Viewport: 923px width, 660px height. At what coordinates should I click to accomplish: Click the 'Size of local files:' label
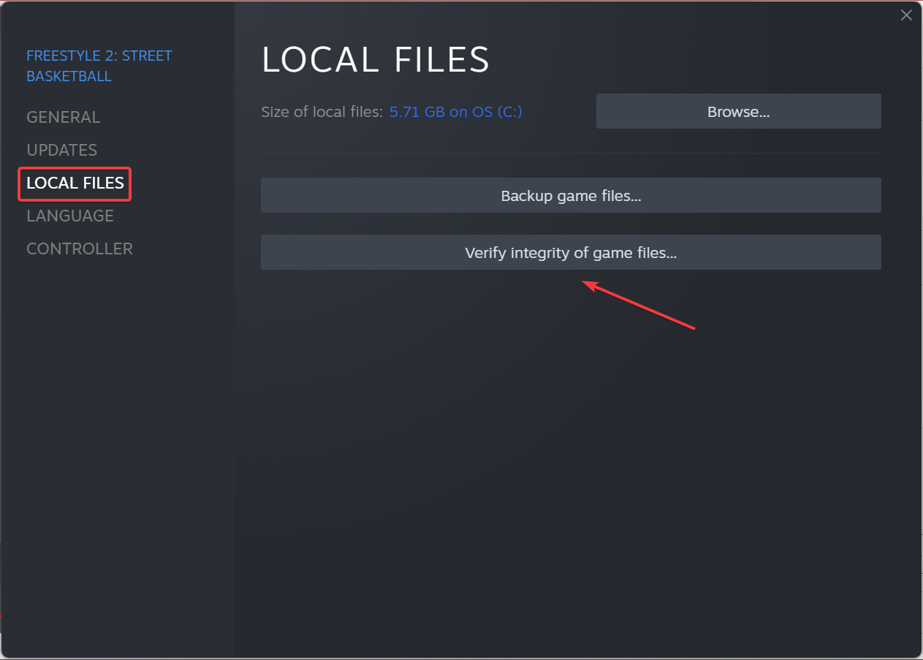pyautogui.click(x=322, y=112)
